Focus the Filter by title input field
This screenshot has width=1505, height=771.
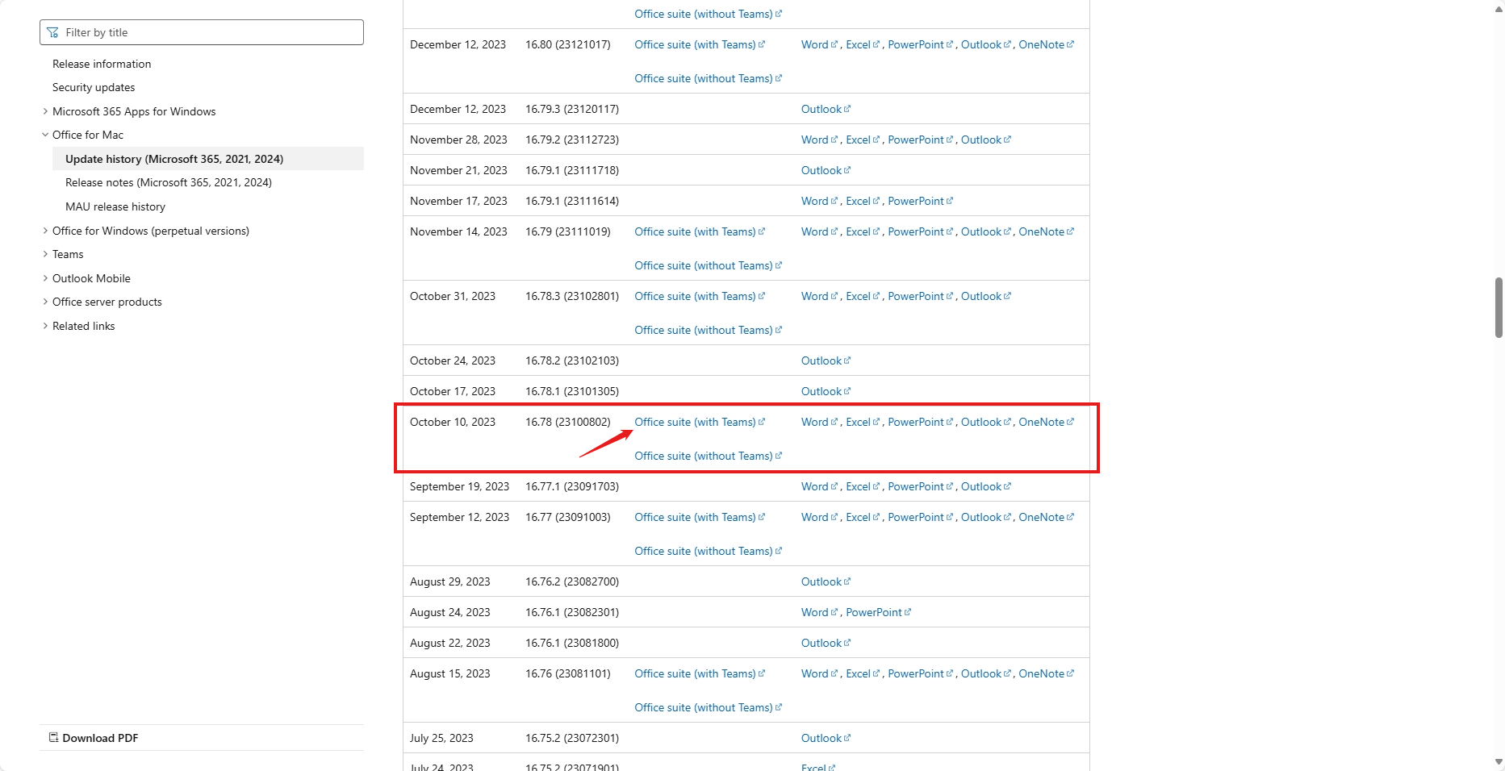(202, 32)
